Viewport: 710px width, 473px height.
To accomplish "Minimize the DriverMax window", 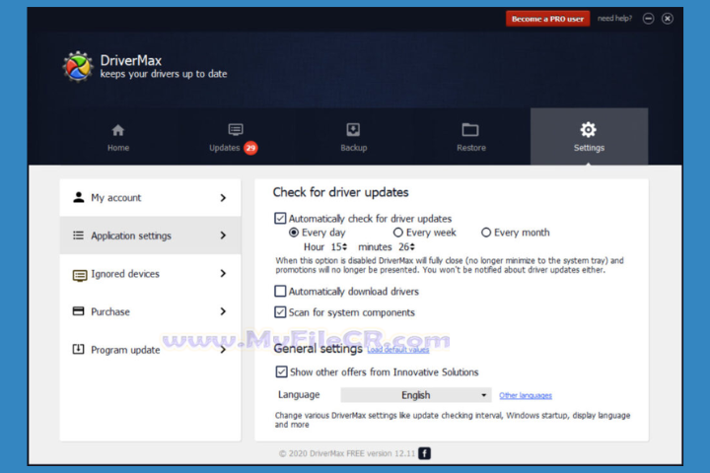I will 649,19.
